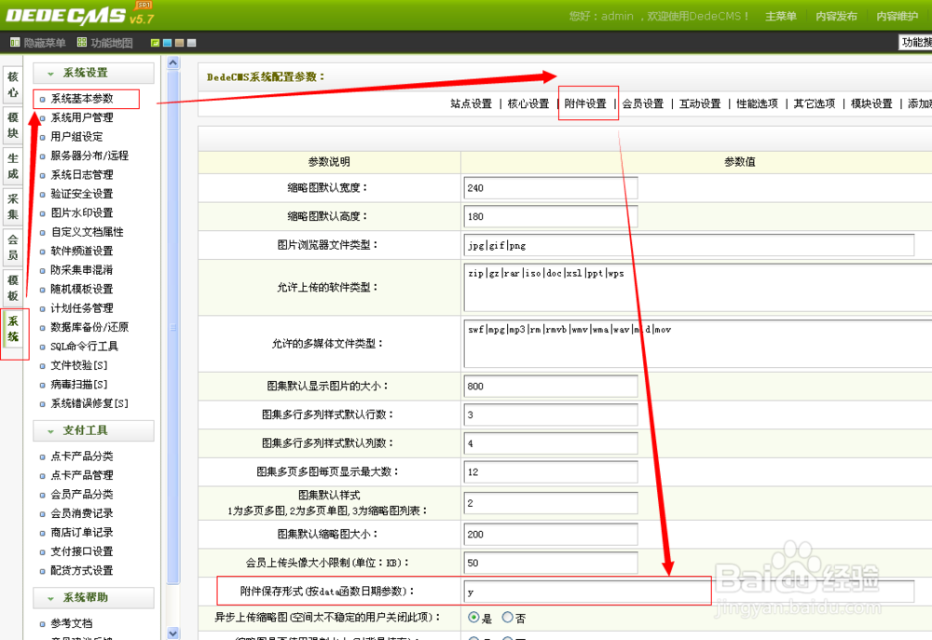This screenshot has height=640, width=932.
Task: Switch to the 模块 side tab
Action: pos(13,126)
